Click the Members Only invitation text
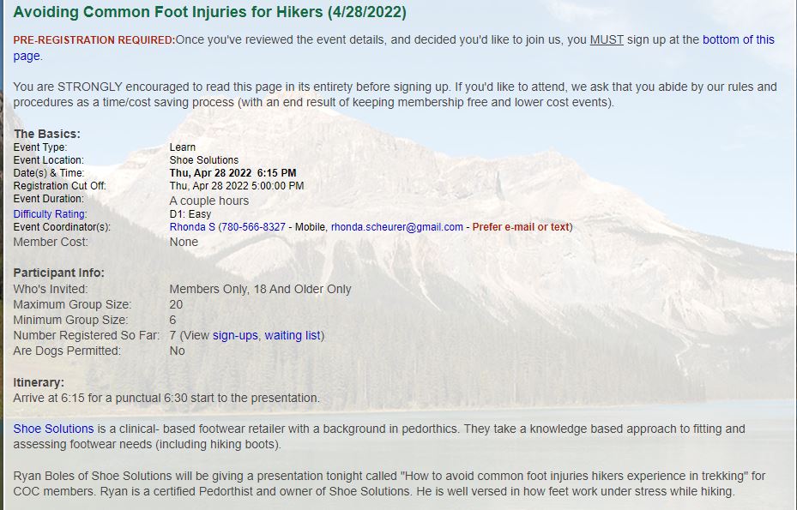Viewport: 797px width, 510px height. coord(260,289)
